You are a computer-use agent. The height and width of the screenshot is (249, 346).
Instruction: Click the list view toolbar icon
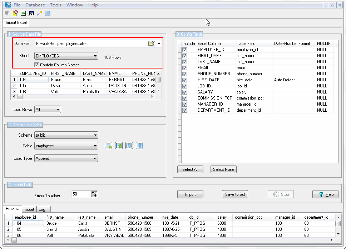[x=48, y=13]
